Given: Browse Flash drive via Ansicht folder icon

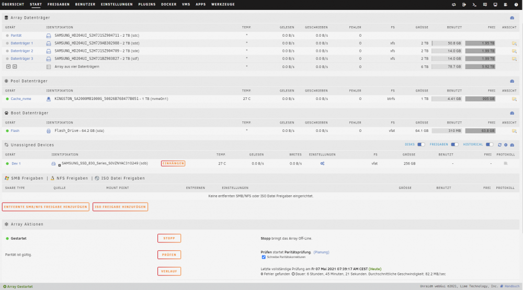Looking at the screenshot, I should pos(514,131).
